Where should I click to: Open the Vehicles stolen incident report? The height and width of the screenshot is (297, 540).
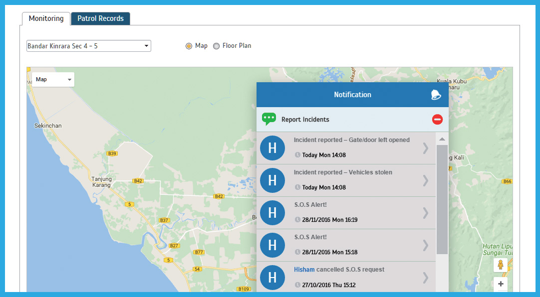tap(425, 180)
